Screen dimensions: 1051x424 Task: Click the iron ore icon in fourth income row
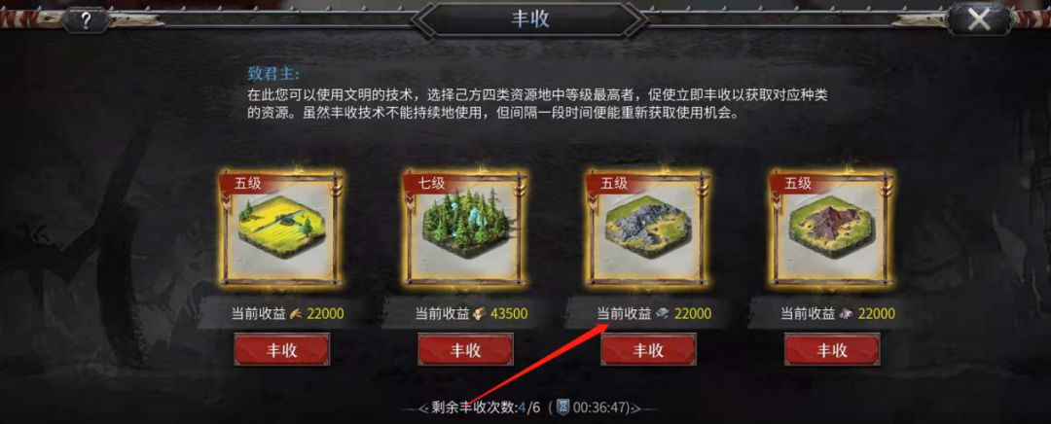tap(846, 313)
